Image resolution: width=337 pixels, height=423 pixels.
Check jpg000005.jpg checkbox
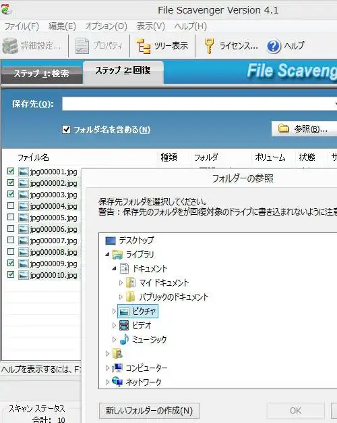coord(11,217)
